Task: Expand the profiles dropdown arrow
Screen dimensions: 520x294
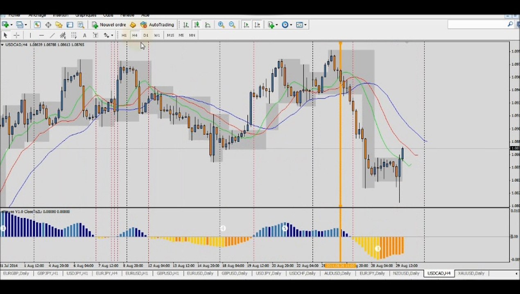Action: tap(25, 25)
